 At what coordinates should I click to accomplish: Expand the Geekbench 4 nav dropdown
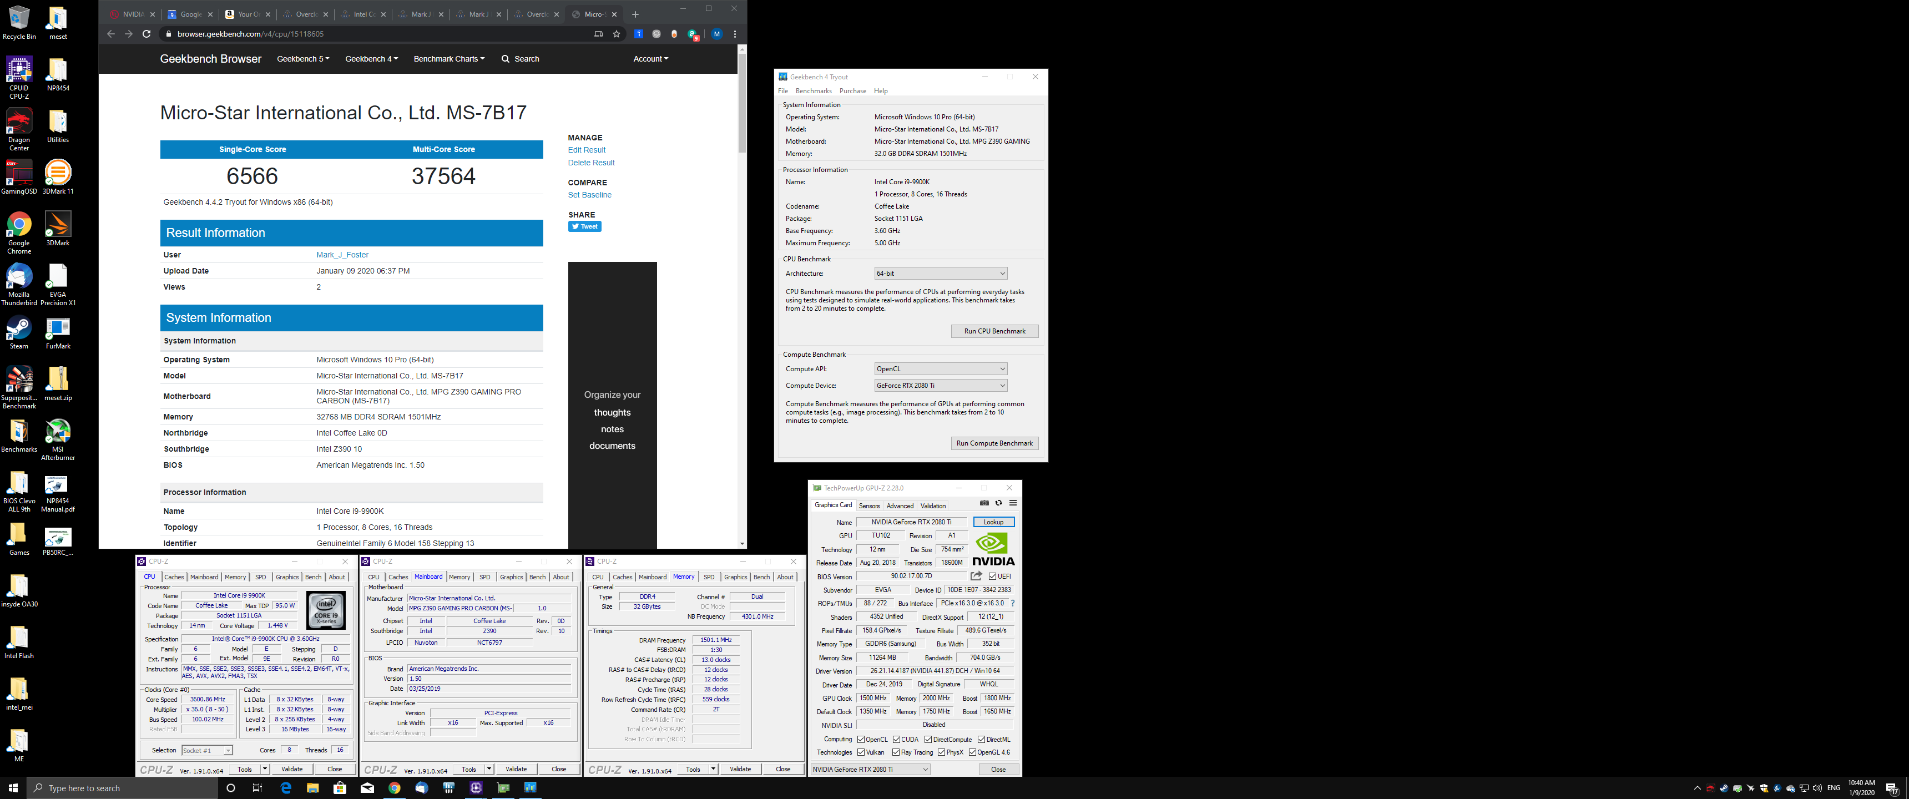(371, 59)
